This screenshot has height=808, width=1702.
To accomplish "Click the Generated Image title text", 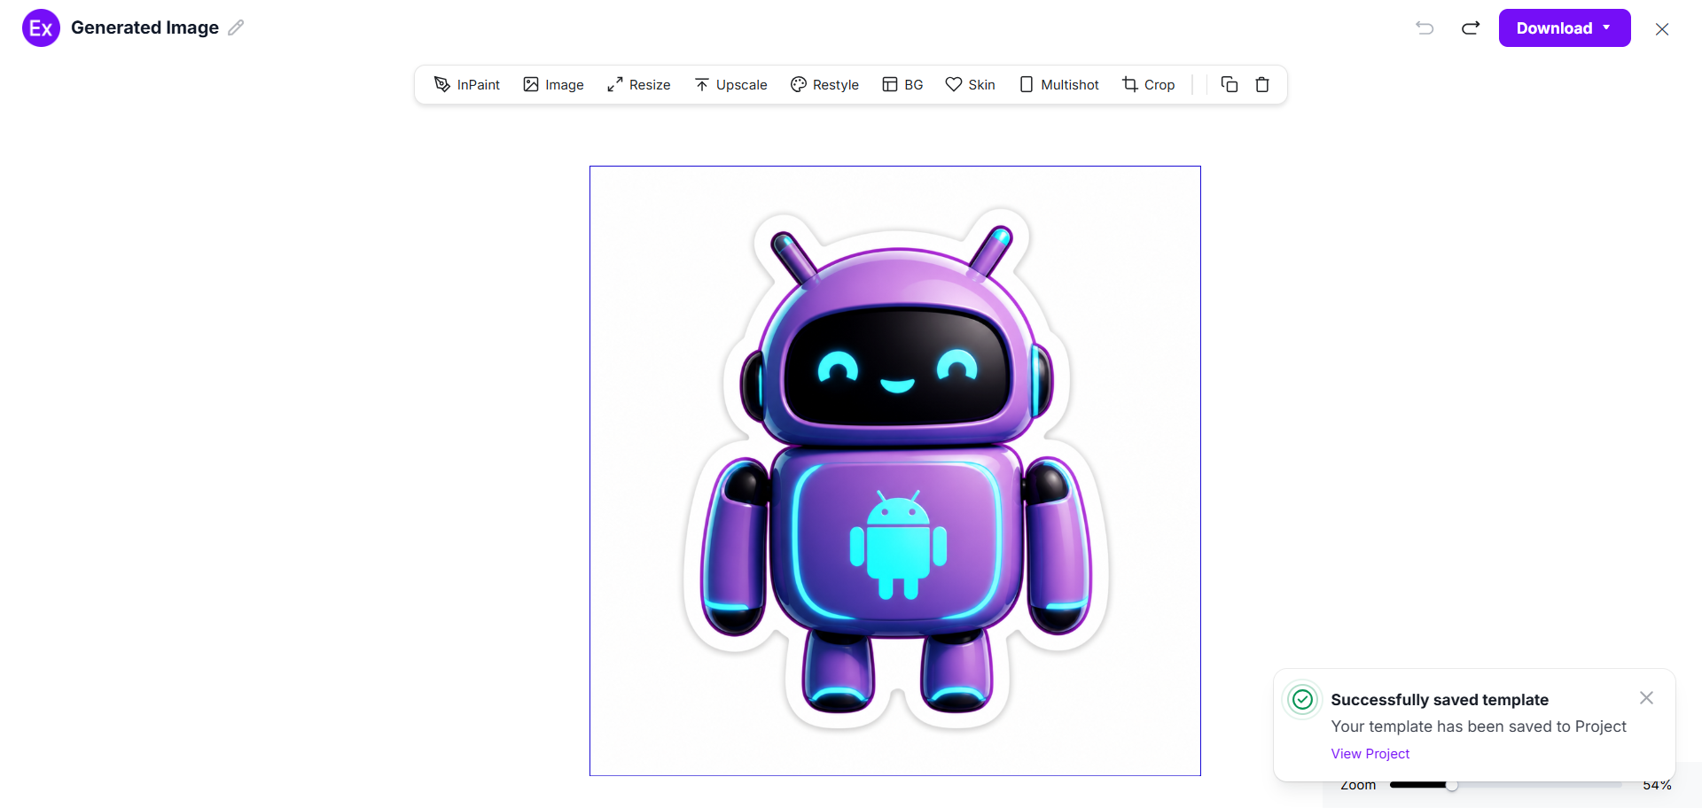I will (144, 27).
